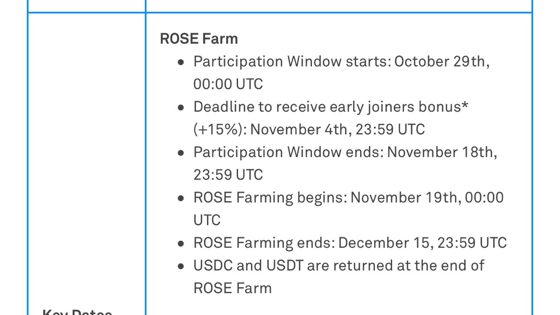Click the ROSE Farming begins line

348,209
